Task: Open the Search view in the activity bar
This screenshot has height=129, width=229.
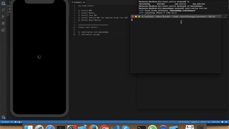Action: (x=3, y=10)
